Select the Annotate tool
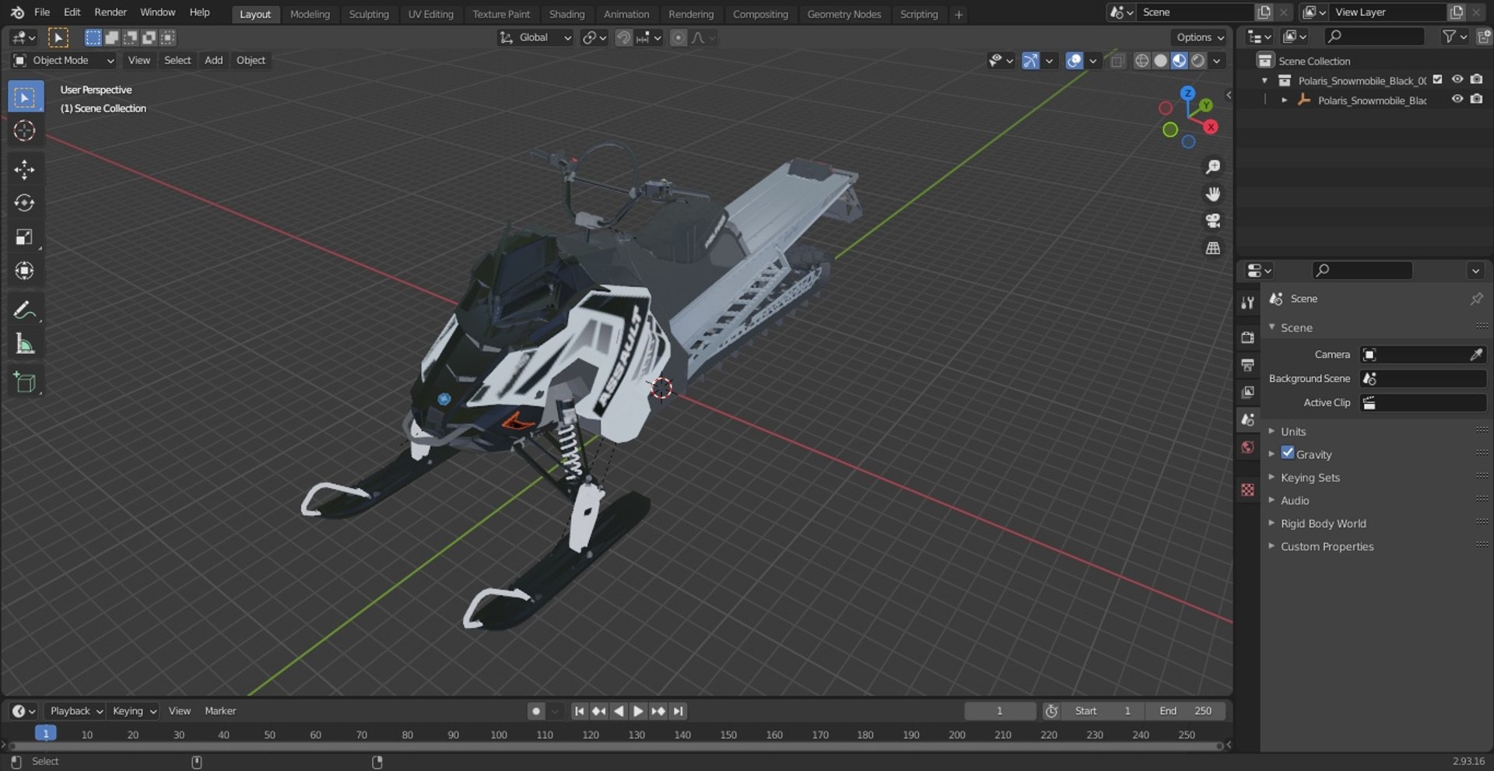 tap(25, 310)
